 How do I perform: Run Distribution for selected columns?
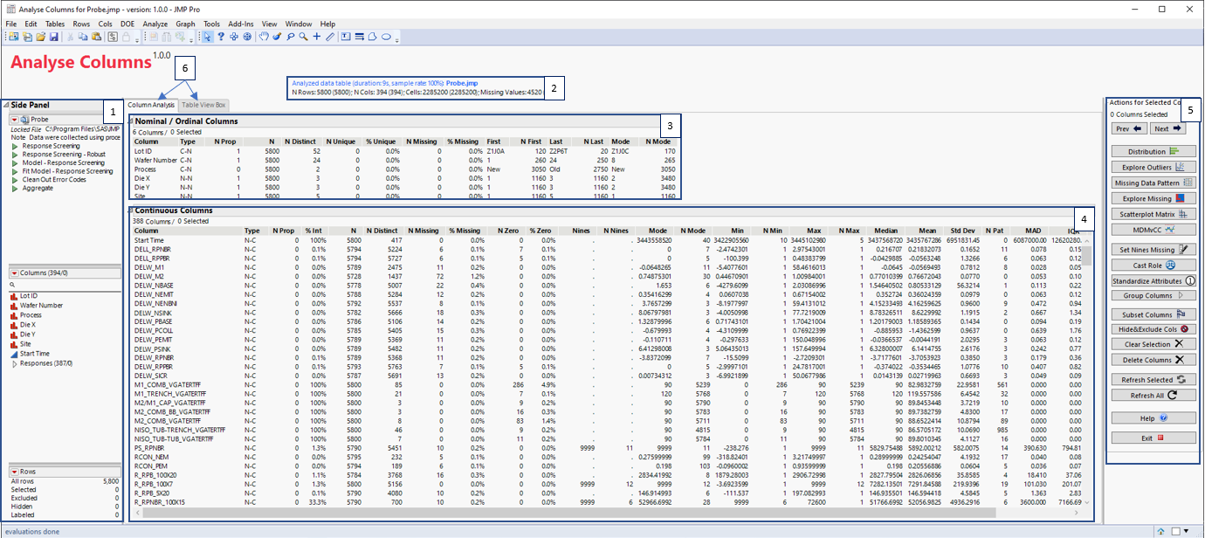[x=1153, y=150]
